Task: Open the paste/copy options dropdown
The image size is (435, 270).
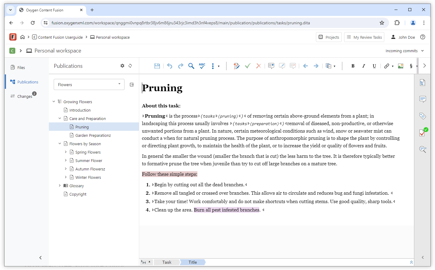Action: pyautogui.click(x=331, y=66)
